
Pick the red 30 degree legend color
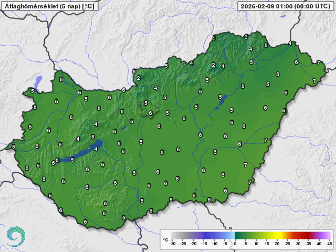pyautogui.click(x=298, y=235)
